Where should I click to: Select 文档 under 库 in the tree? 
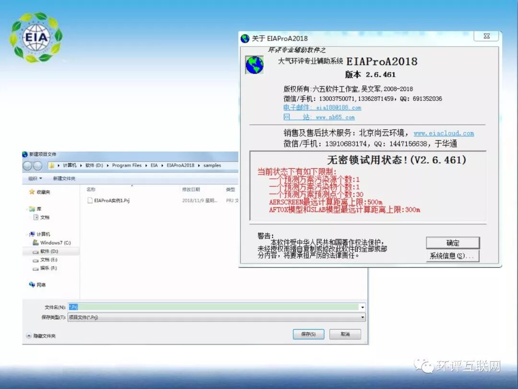tap(45, 218)
